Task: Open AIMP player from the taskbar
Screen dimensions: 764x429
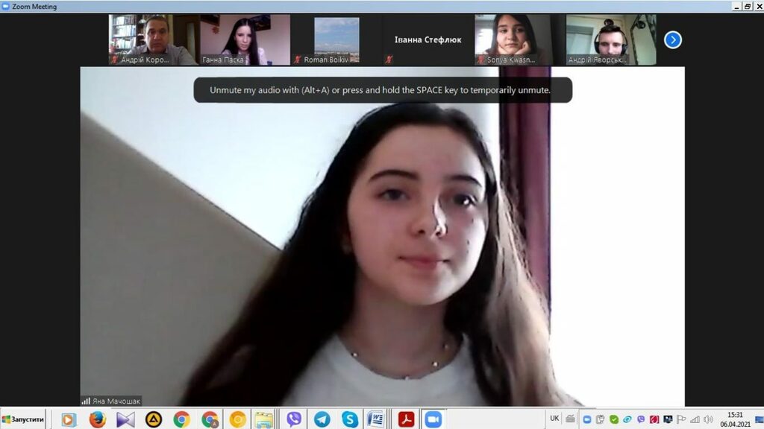Action: point(154,419)
